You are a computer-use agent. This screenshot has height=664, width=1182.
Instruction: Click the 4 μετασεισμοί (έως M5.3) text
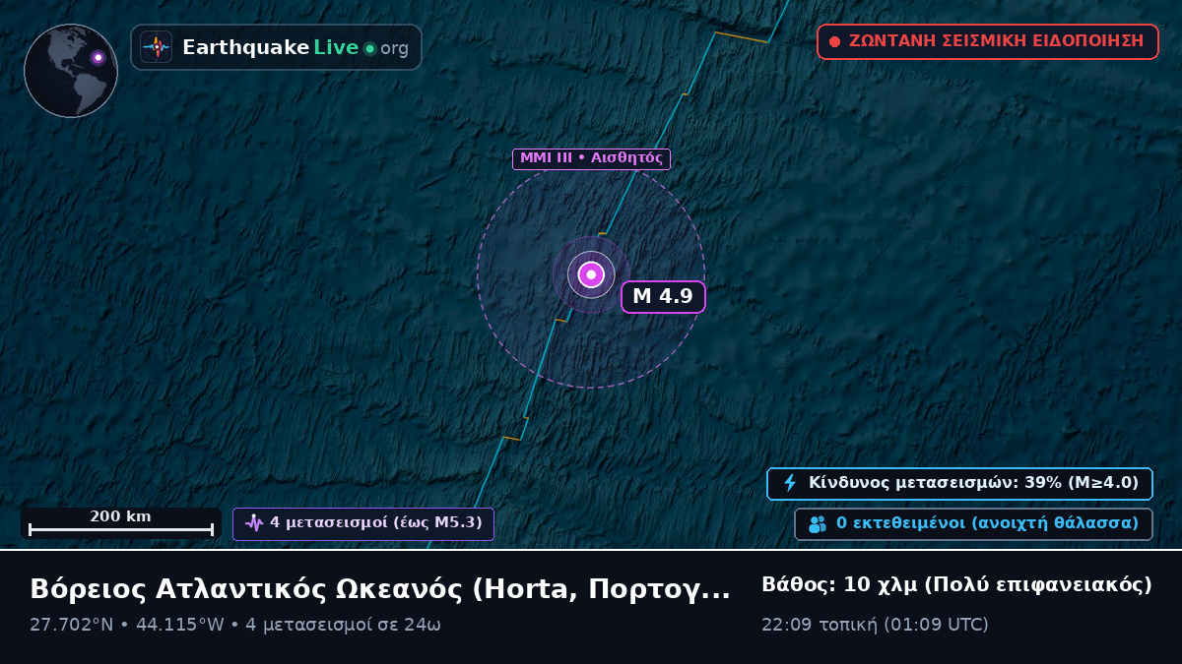376,523
